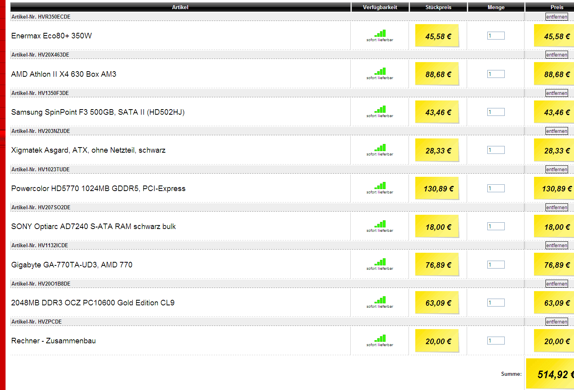The image size is (574, 390).
Task: Remove Rechner - Zusammenbau service
Action: 557,322
